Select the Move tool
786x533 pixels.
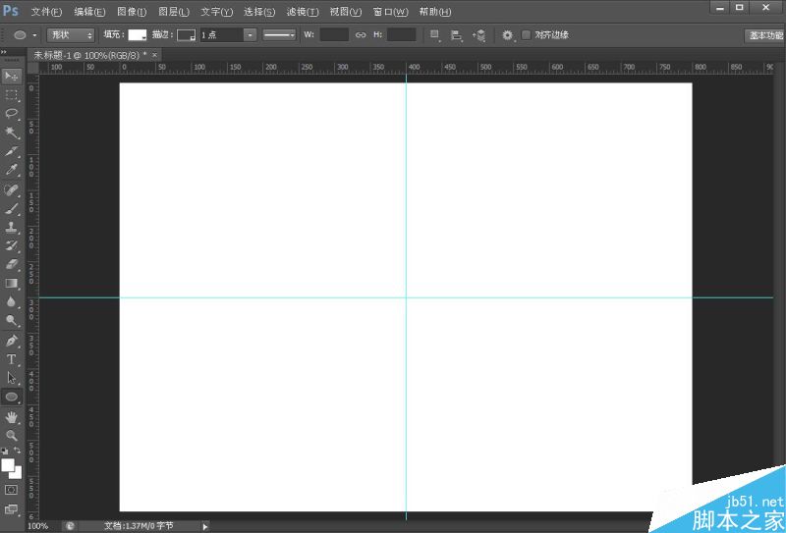tap(12, 77)
